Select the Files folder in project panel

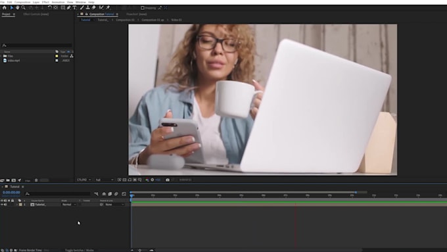11,56
